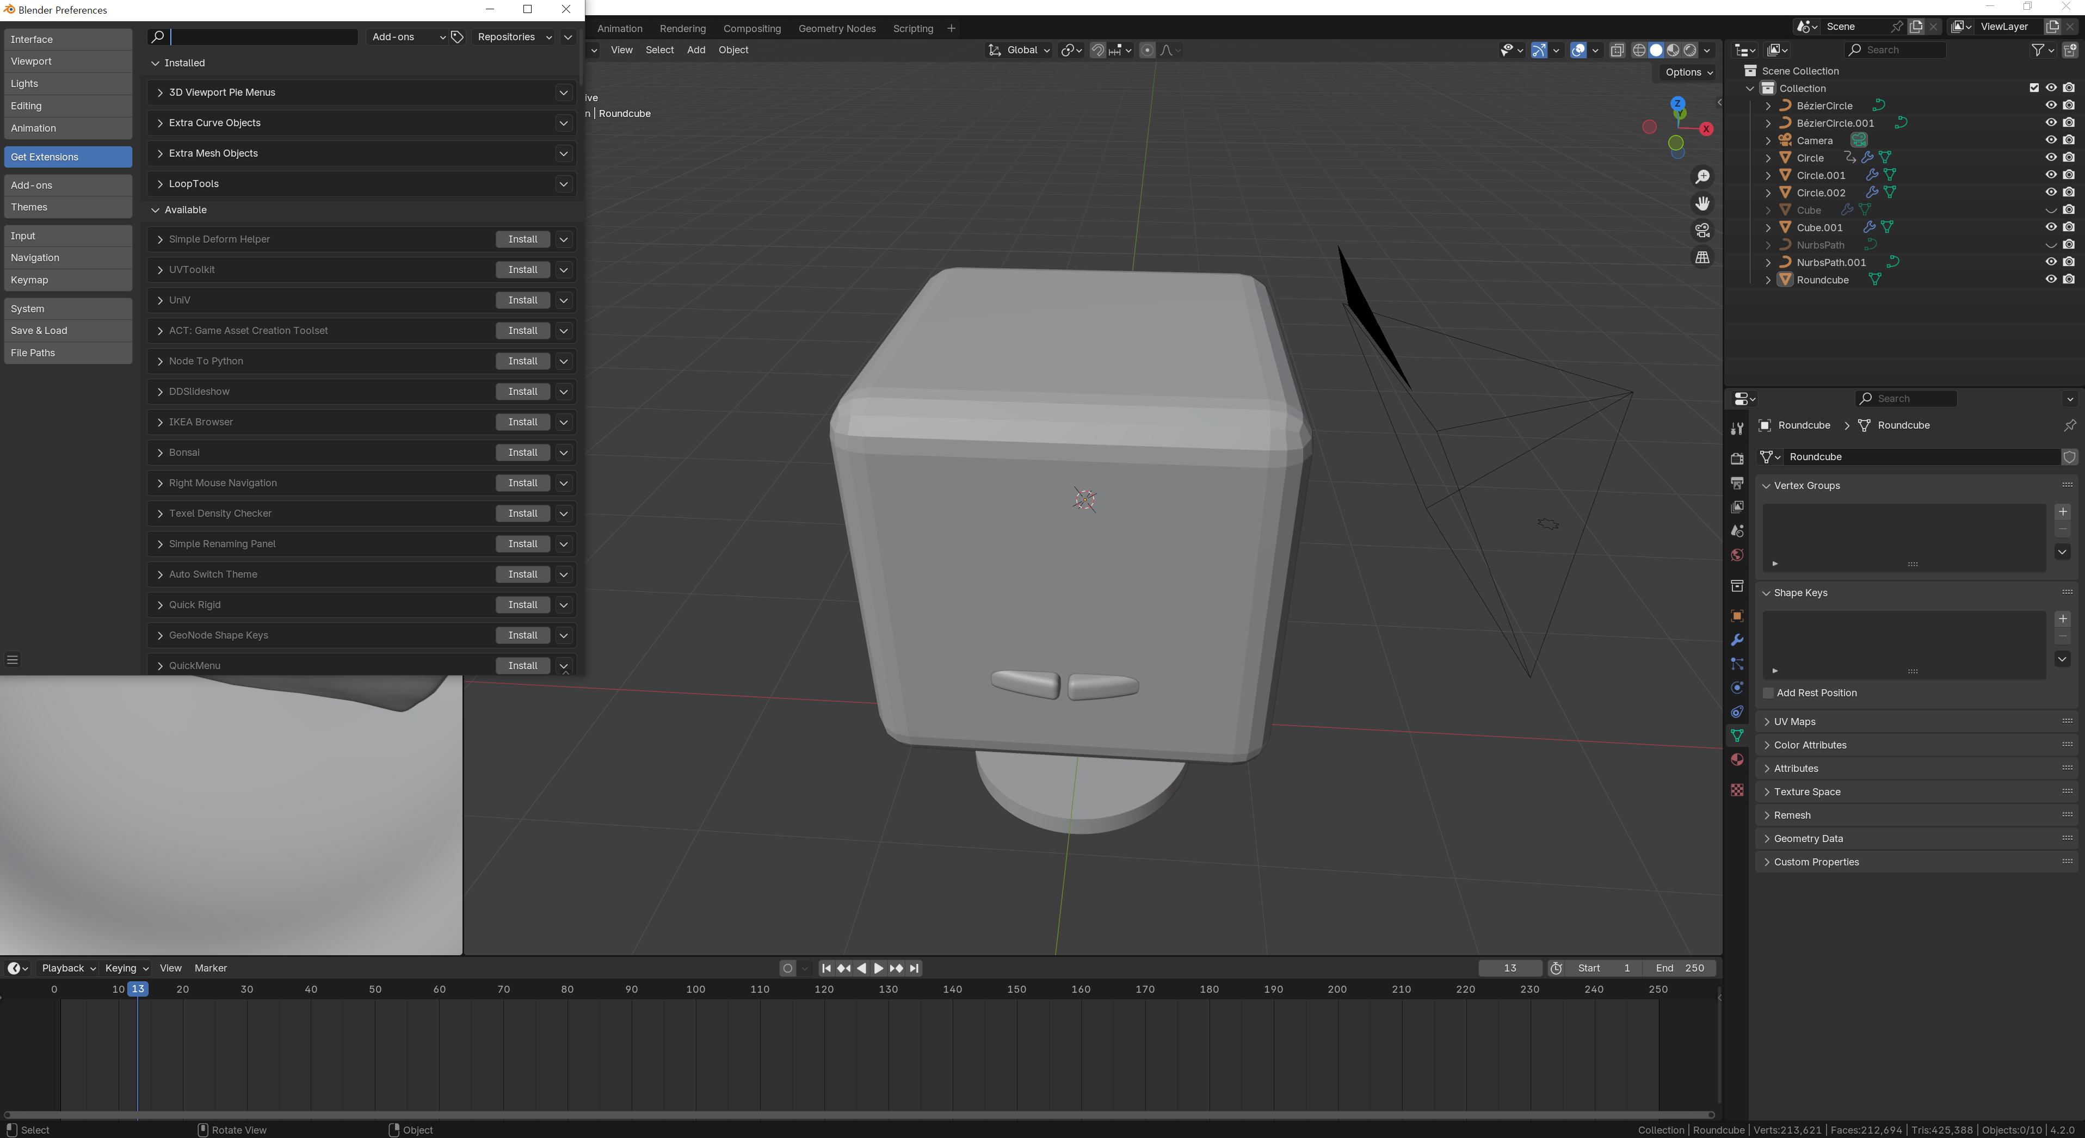Hide BézierCircle in viewport eye icon
This screenshot has width=2085, height=1138.
point(2051,105)
